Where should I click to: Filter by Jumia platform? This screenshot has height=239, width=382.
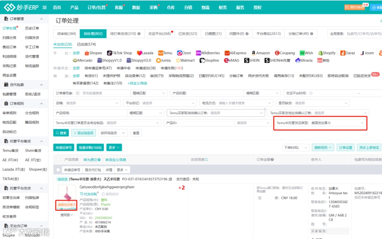point(163,60)
